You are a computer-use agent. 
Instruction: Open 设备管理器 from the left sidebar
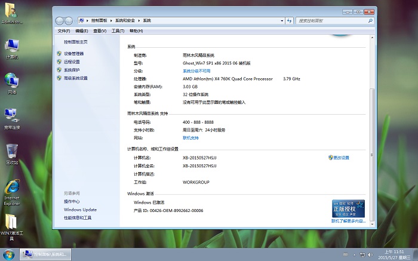pos(73,54)
